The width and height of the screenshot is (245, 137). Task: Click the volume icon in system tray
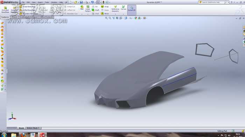[229, 136]
